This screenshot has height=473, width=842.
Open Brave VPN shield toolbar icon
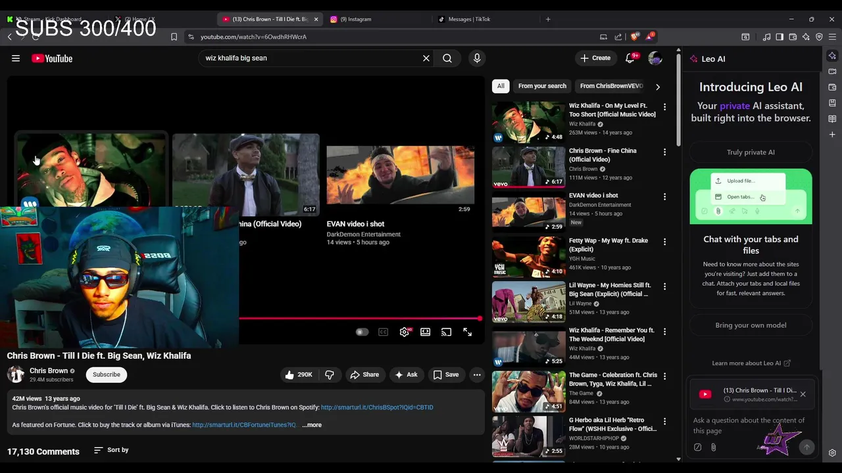[x=819, y=37]
